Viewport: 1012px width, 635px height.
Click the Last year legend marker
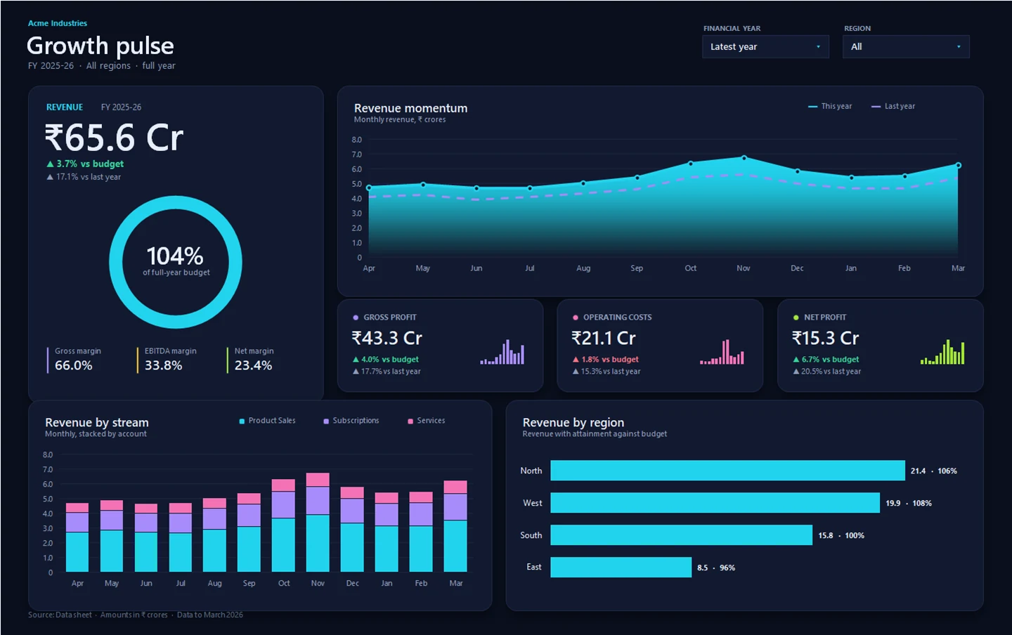[x=876, y=107]
